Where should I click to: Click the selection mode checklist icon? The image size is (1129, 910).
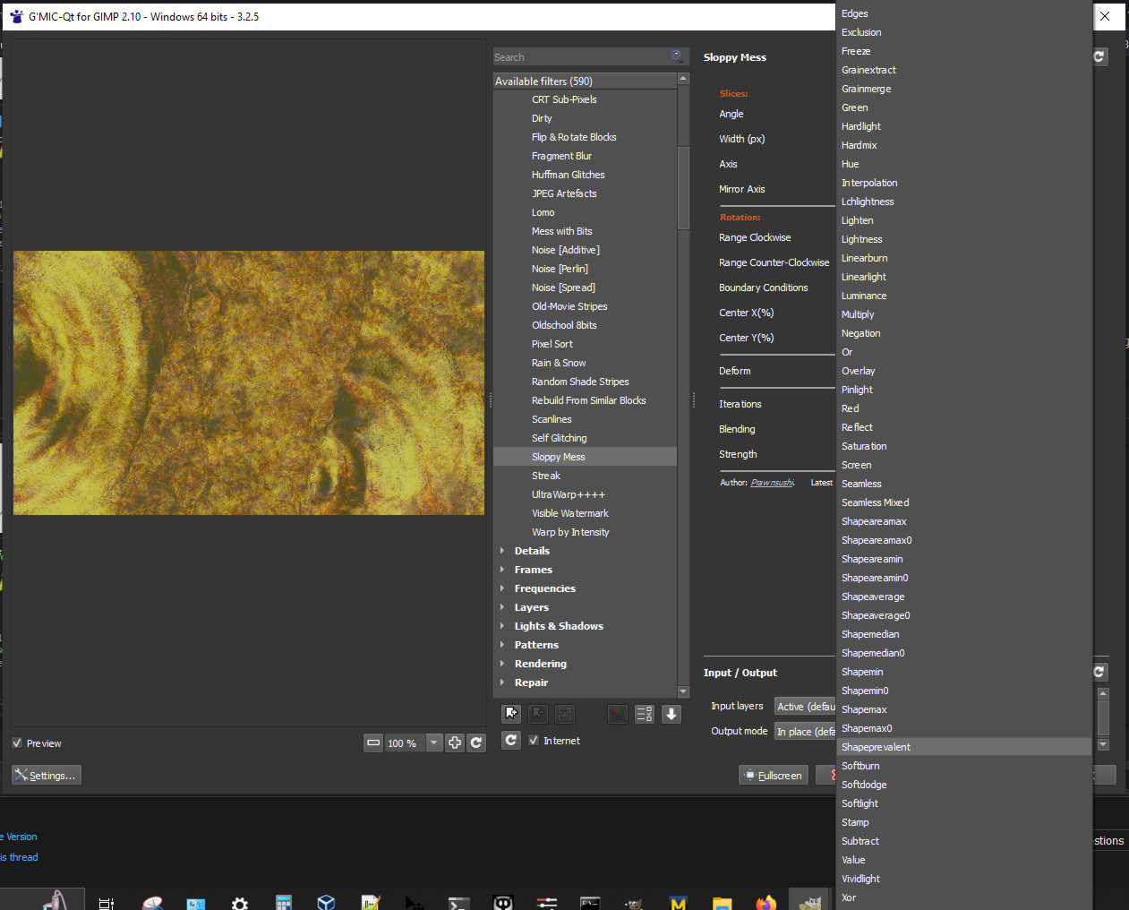(645, 714)
